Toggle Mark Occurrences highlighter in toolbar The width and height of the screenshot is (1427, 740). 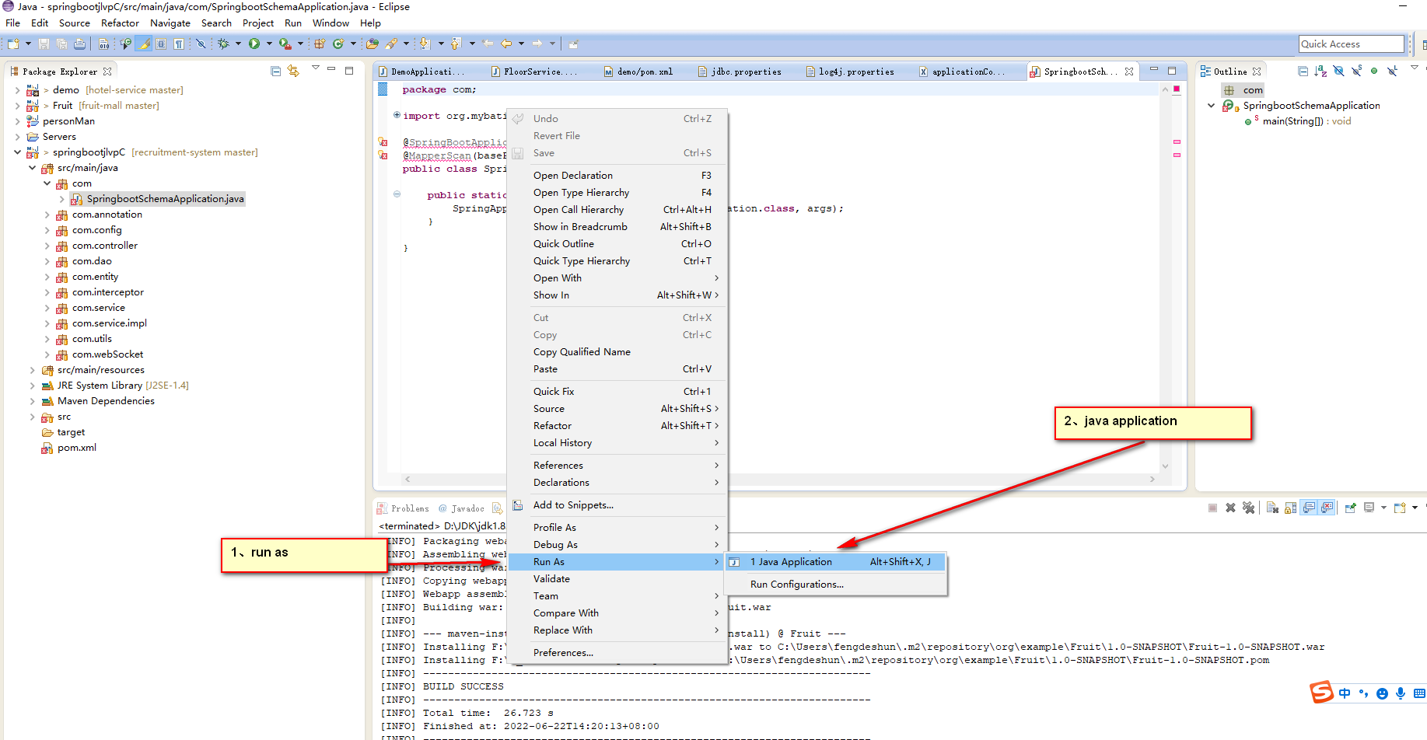(144, 44)
